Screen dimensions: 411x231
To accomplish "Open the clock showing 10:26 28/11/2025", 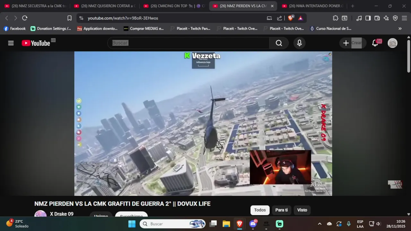I will [396, 224].
